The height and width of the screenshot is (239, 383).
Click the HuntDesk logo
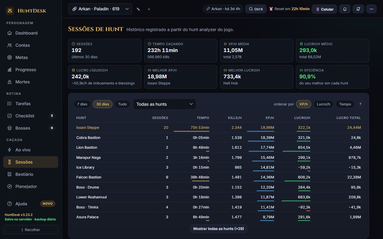pyautogui.click(x=26, y=11)
